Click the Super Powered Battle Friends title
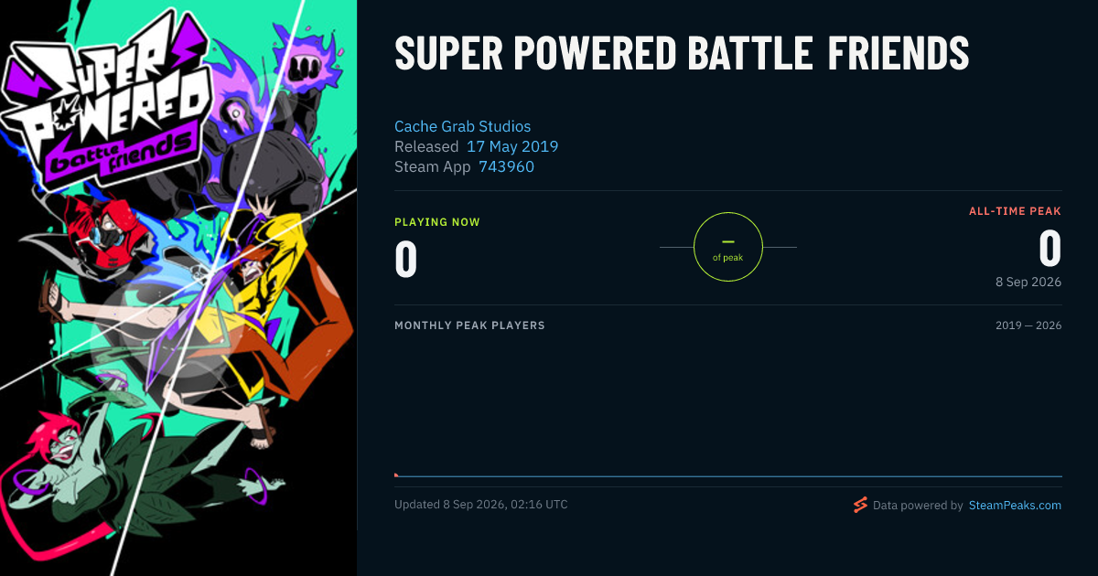The image size is (1098, 576). 682,55
